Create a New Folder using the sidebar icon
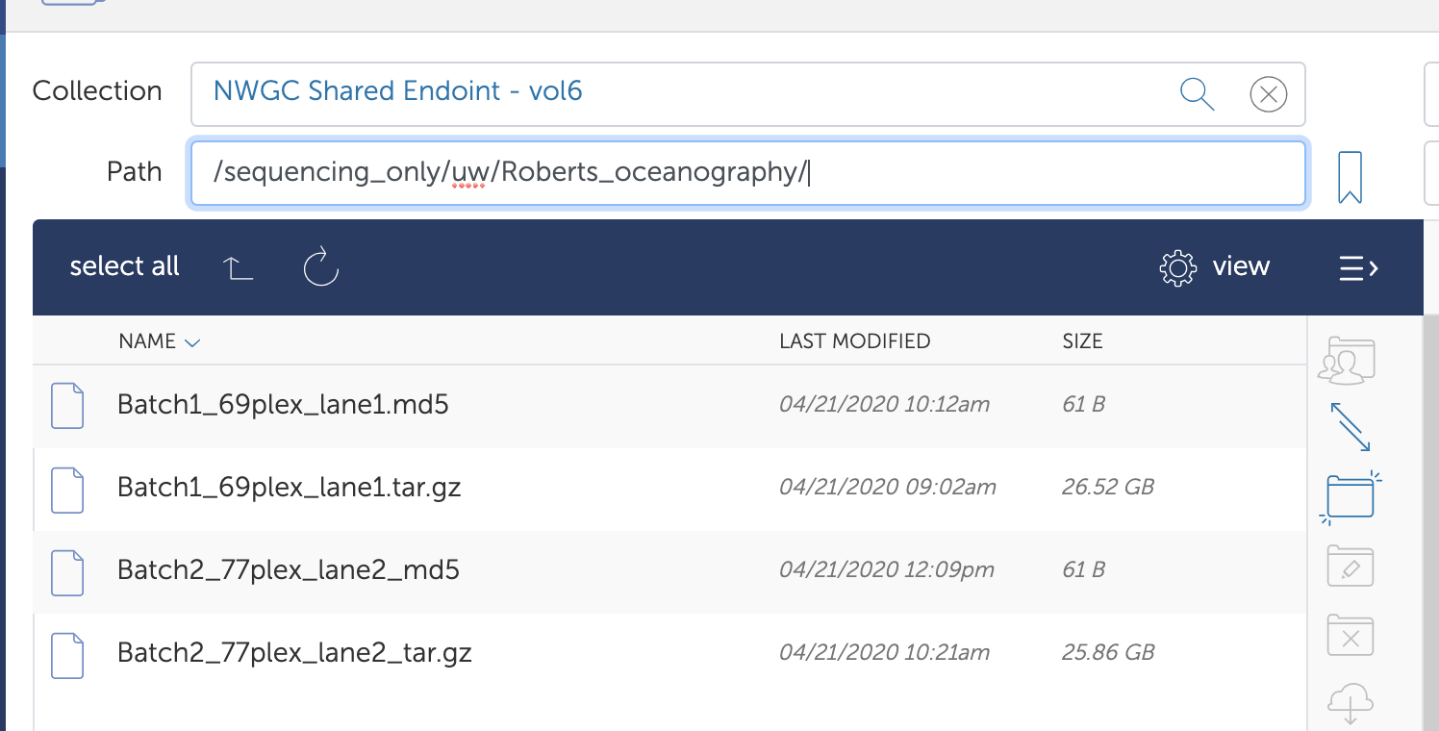 pos(1350,496)
